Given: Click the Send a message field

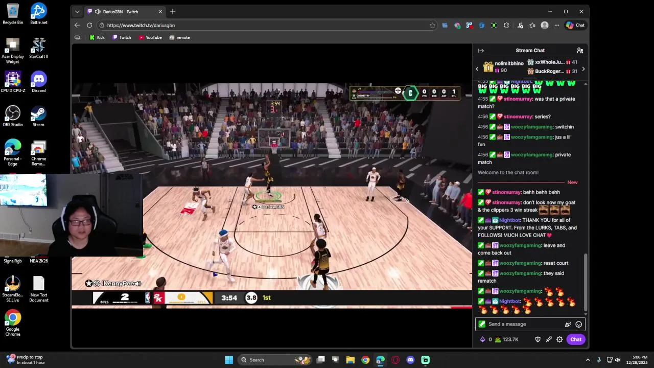Looking at the screenshot, I should pyautogui.click(x=530, y=324).
